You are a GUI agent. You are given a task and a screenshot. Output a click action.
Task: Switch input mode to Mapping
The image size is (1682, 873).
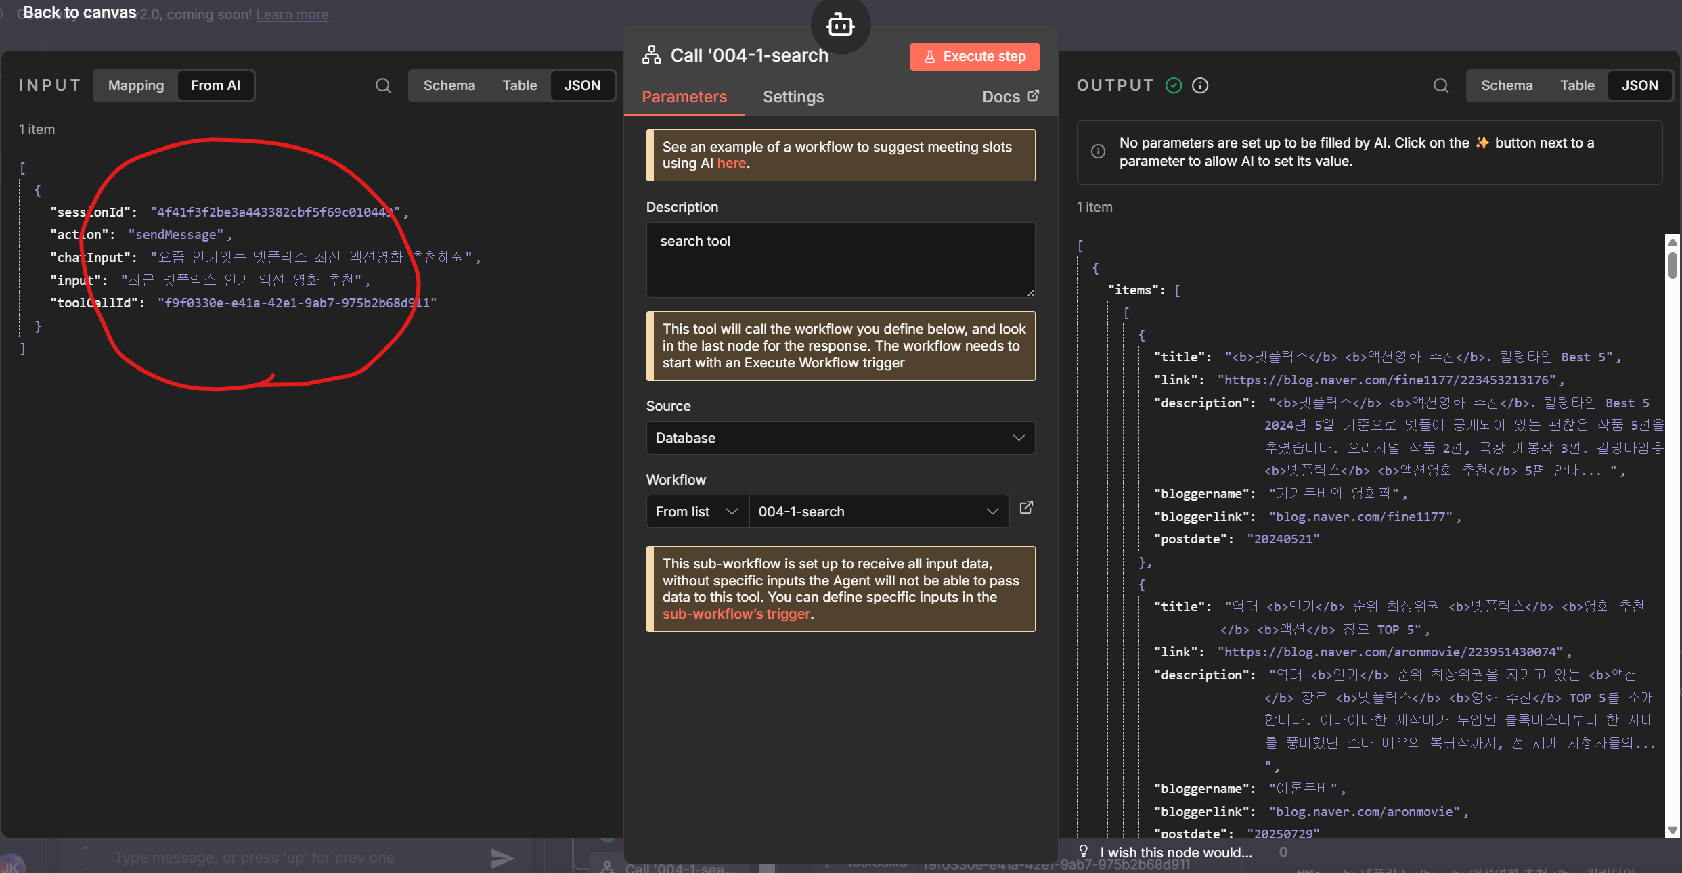[136, 85]
